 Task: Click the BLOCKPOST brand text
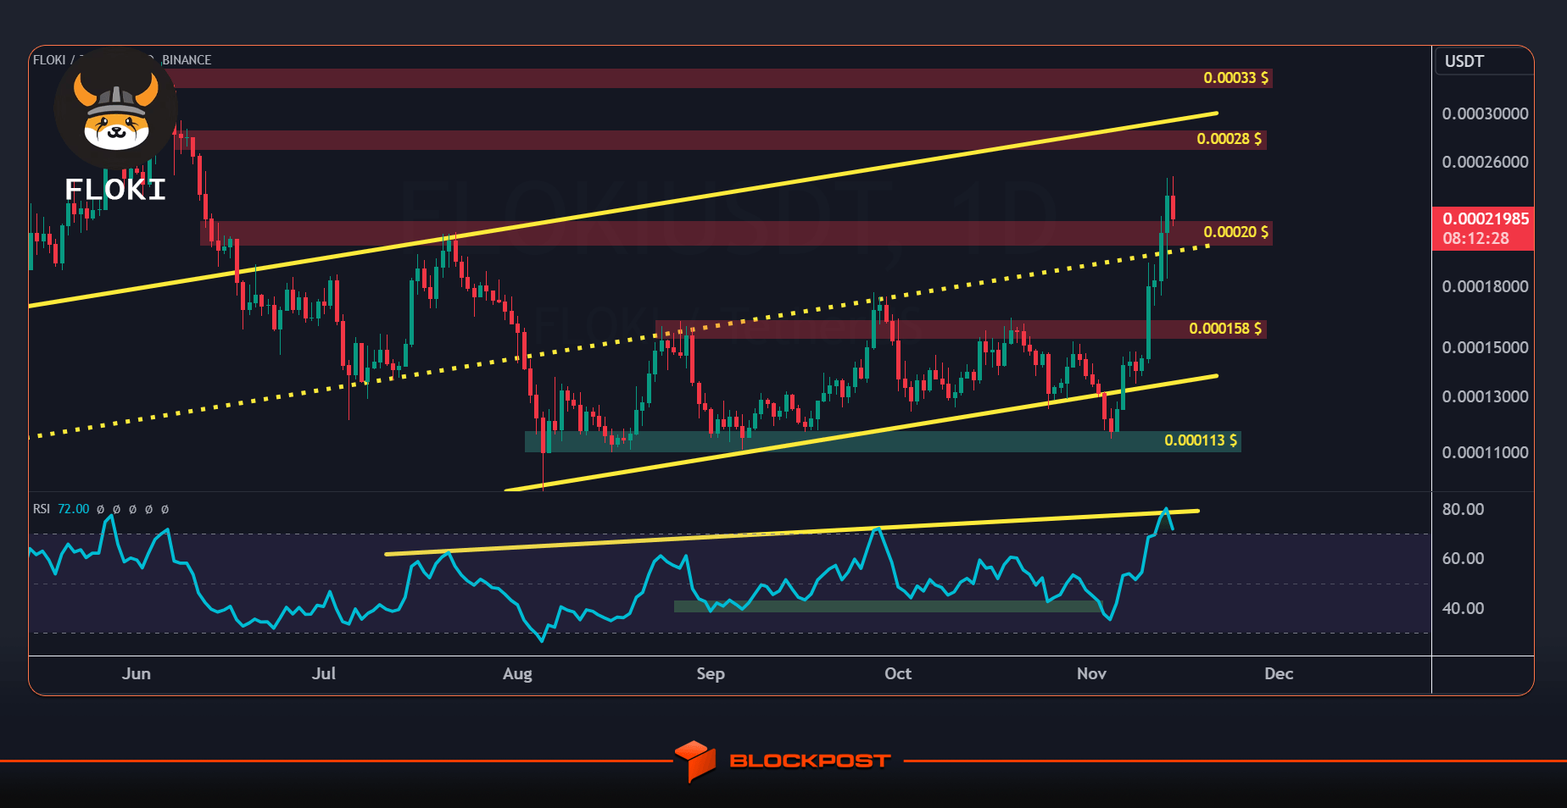click(x=810, y=761)
